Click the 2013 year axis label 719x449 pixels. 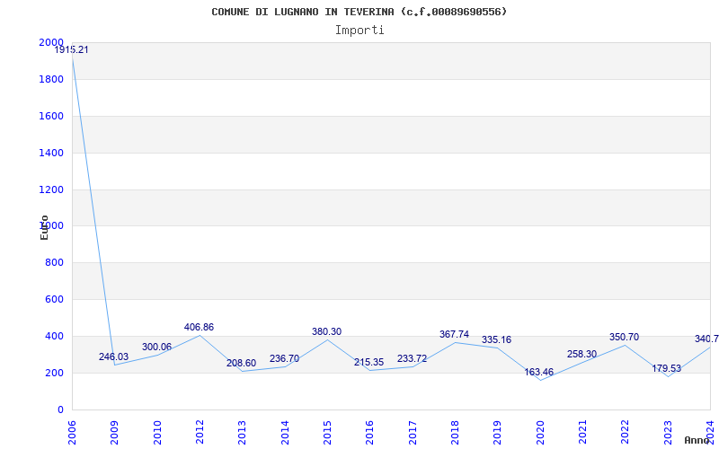click(x=242, y=433)
